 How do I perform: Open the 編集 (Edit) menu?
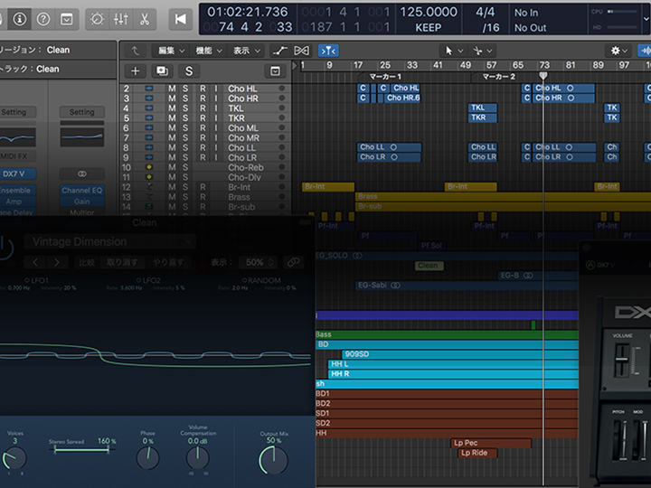[170, 51]
